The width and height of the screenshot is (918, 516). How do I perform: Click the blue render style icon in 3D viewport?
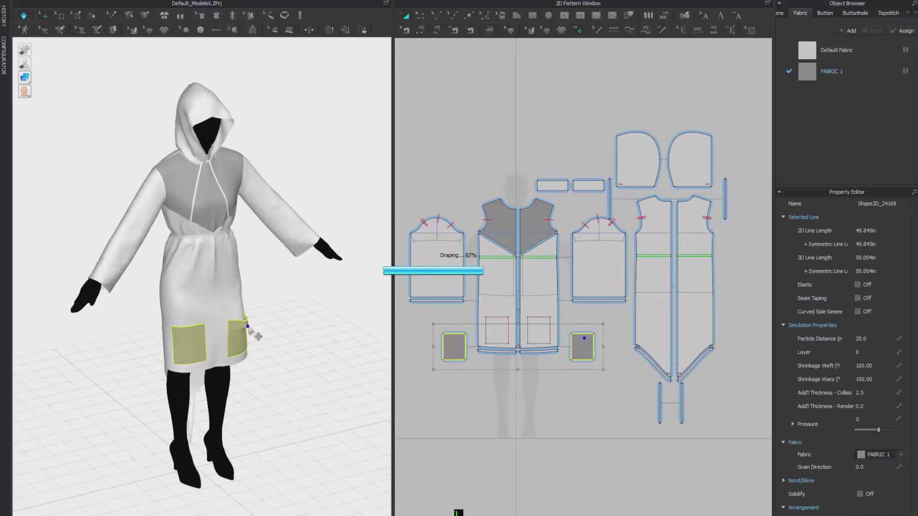25,77
